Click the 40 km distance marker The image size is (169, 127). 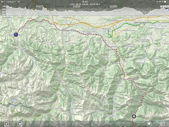click(77, 6)
